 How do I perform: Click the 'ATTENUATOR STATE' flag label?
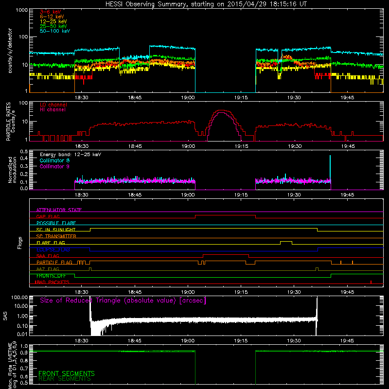tap(59, 210)
